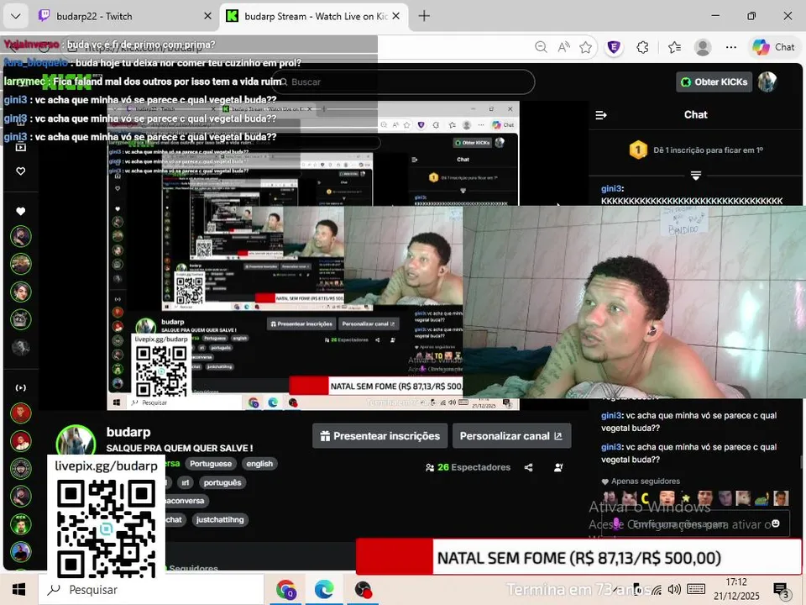Click the Obter KICKs button
This screenshot has width=806, height=605.
[x=714, y=82]
